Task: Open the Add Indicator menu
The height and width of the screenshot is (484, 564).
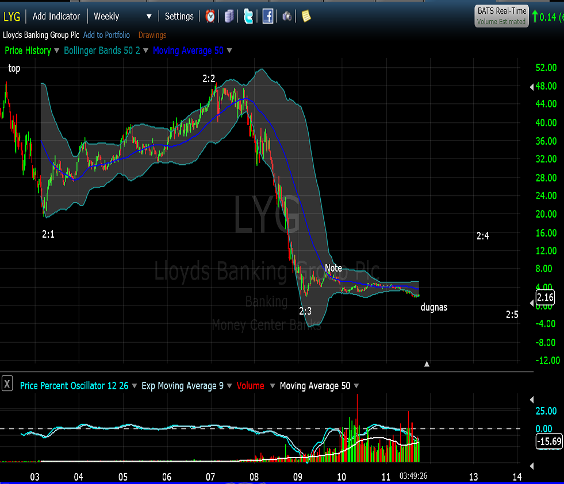Action: click(56, 16)
